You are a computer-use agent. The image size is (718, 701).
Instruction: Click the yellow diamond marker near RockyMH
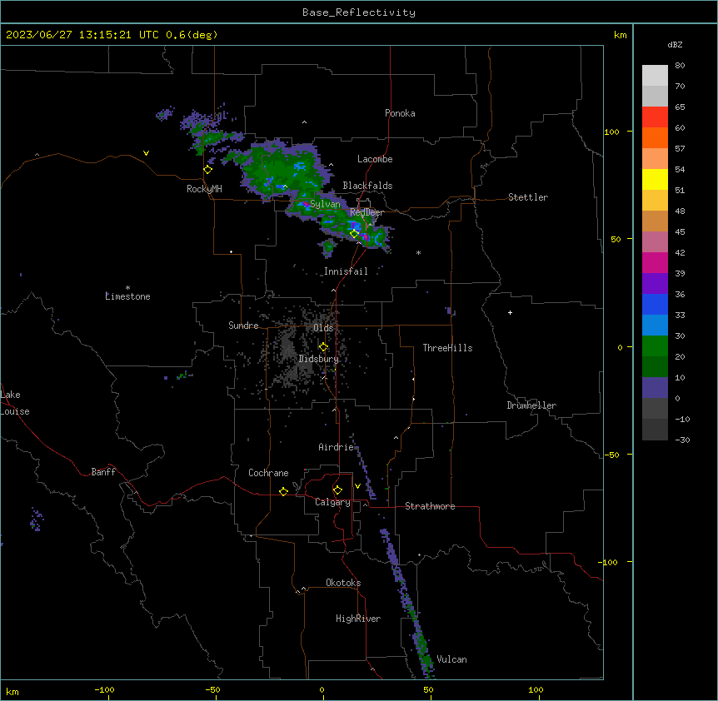click(208, 170)
